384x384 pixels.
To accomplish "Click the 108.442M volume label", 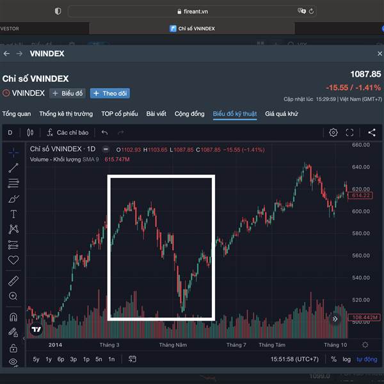I will coord(364,317).
